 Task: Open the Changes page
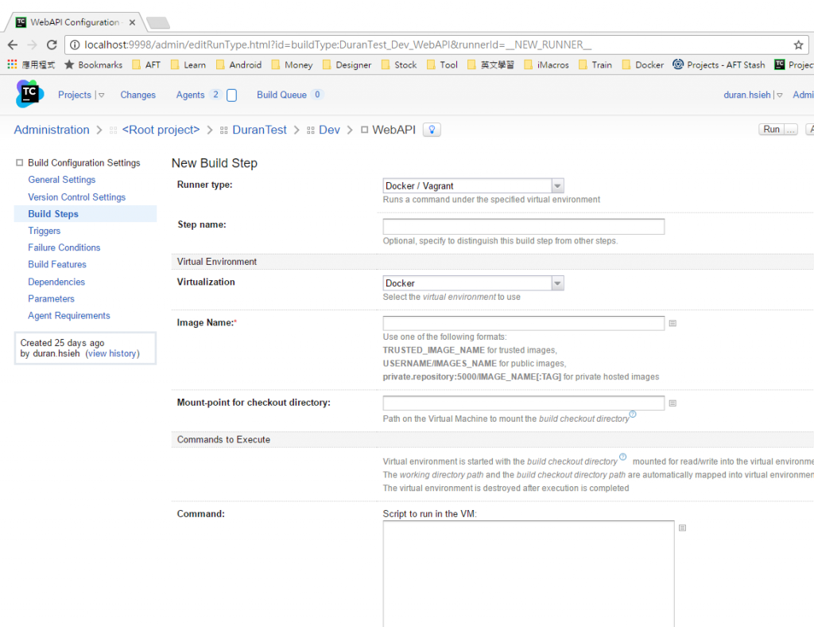[138, 95]
